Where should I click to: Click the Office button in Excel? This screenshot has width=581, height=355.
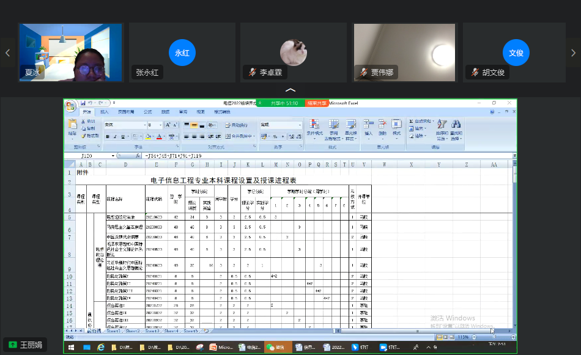point(71,105)
